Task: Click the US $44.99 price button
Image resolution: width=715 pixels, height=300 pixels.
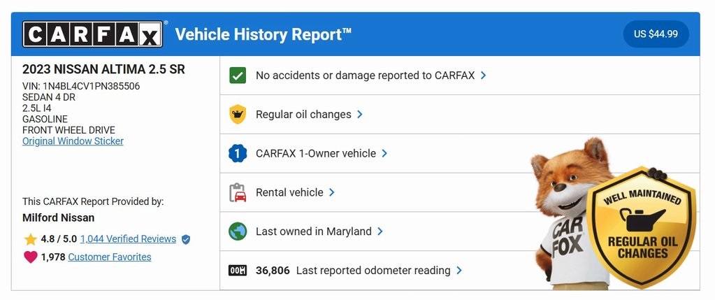Action: pos(656,34)
